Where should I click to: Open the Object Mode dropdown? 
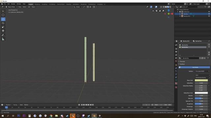pos(11,7)
